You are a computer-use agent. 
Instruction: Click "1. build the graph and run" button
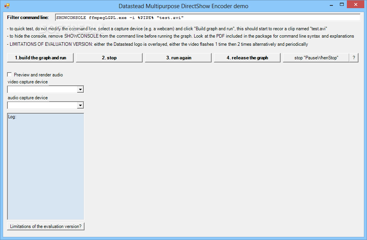click(x=40, y=58)
